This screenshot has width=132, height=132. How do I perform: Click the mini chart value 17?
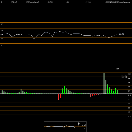click(x=85, y=125)
